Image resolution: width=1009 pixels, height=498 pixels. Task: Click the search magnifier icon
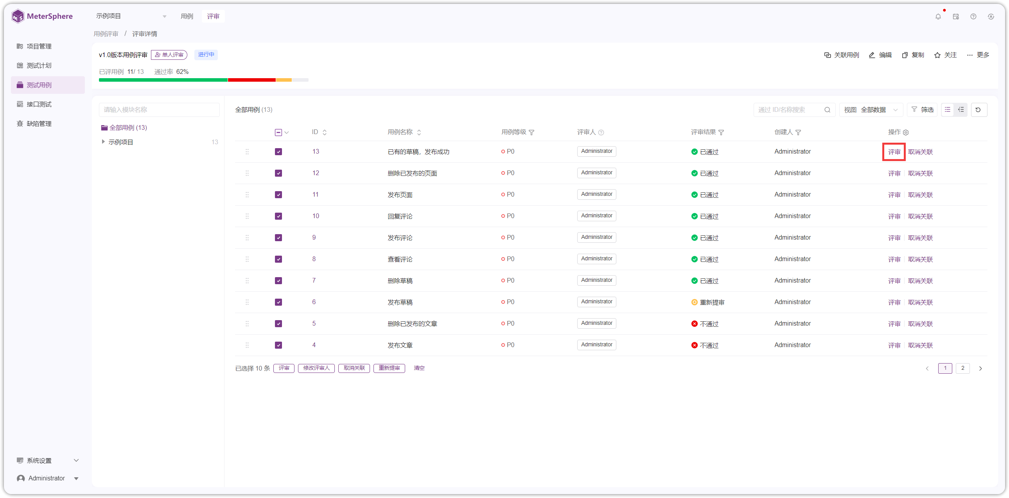coord(827,109)
